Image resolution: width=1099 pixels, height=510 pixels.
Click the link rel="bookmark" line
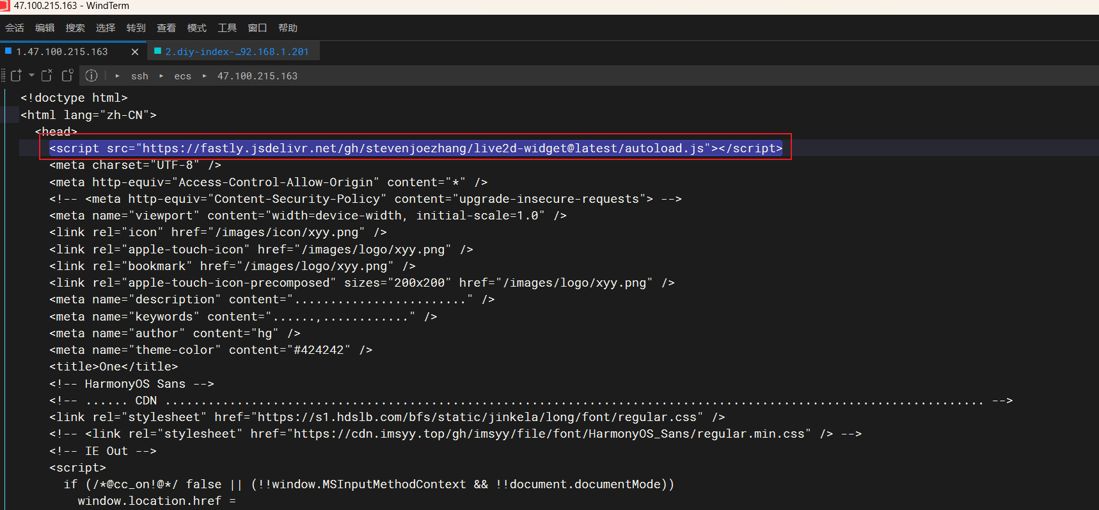[x=232, y=266]
